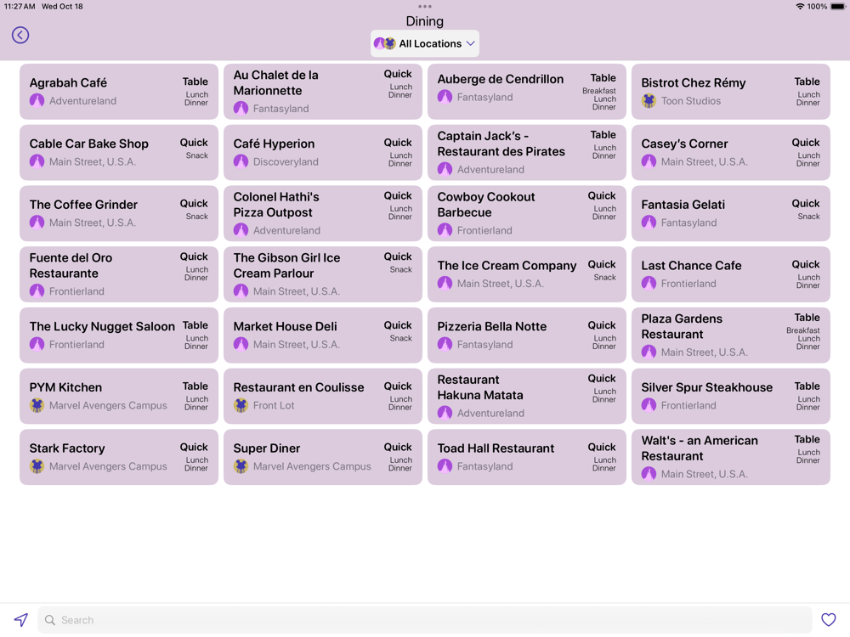
Task: Click the castle icon under Market House Deli
Action: tap(241, 345)
